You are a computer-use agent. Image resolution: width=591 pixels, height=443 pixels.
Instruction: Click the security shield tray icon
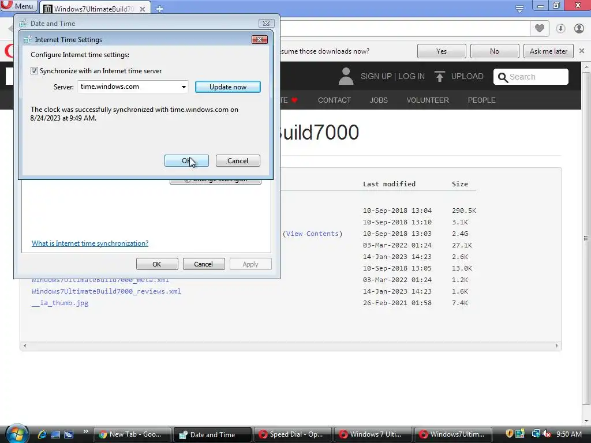click(x=509, y=434)
